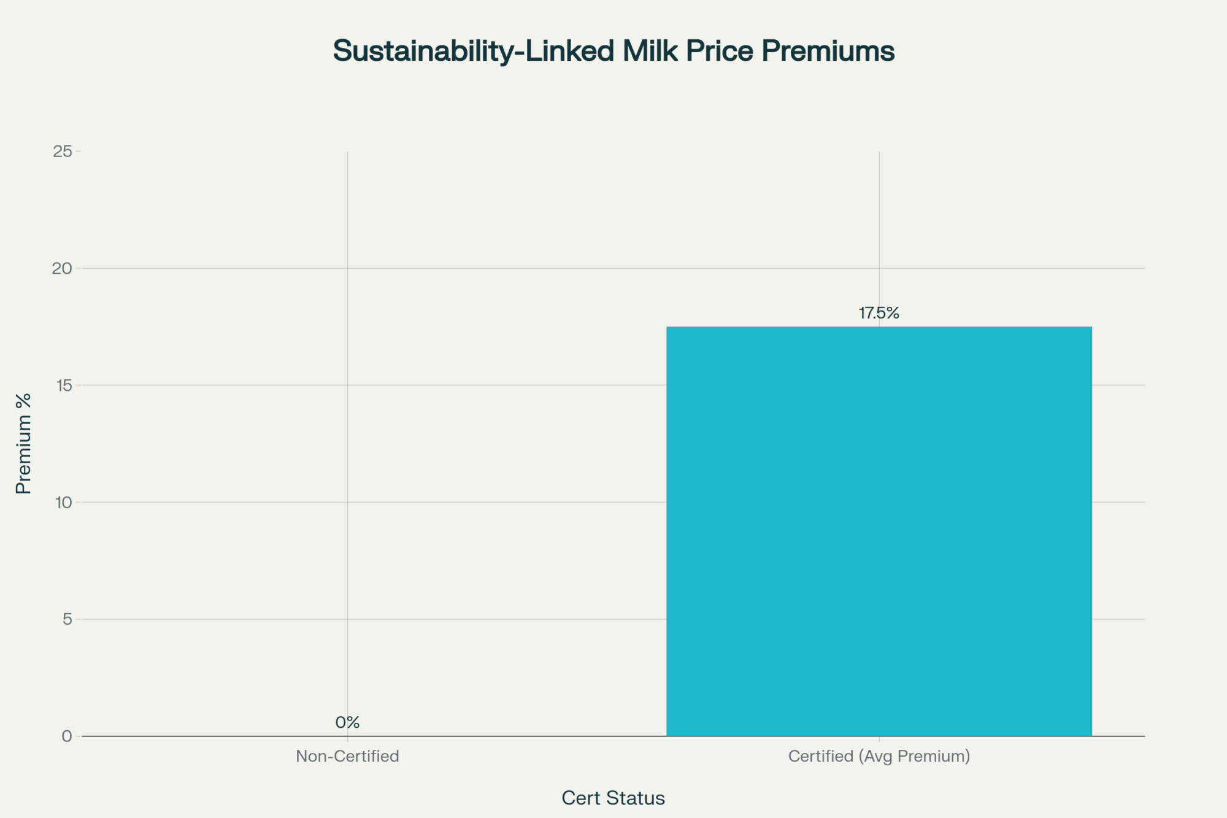Viewport: 1227px width, 818px height.
Task: Click the 15 tick on y-axis
Action: click(x=63, y=385)
